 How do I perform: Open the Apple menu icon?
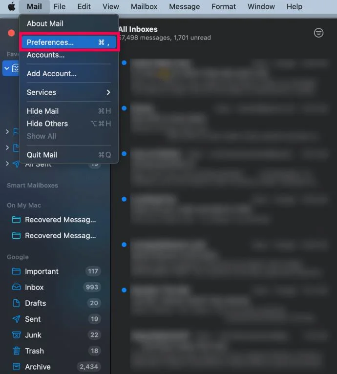(11, 6)
